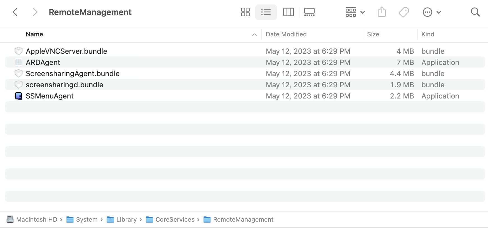The image size is (488, 230).
Task: Sort by Size column header
Action: [373, 34]
